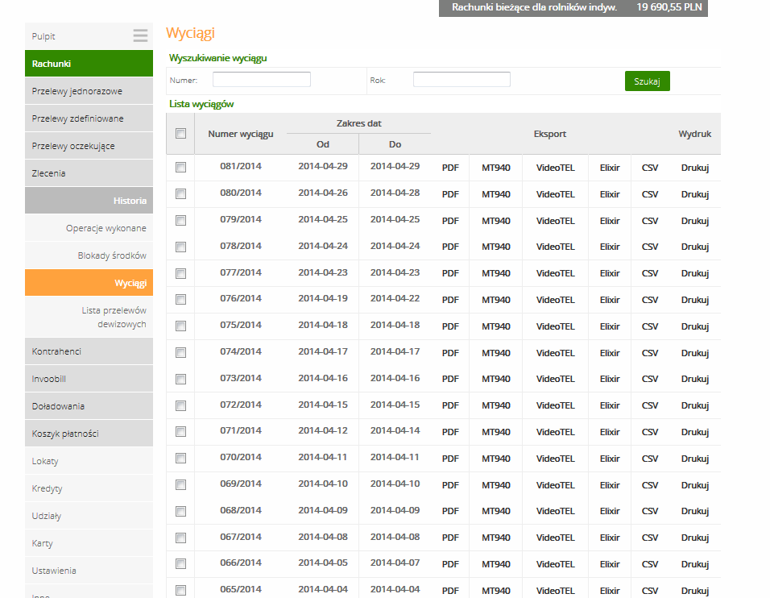This screenshot has width=770, height=598.
Task: Open Ustawienia settings item
Action: point(89,571)
